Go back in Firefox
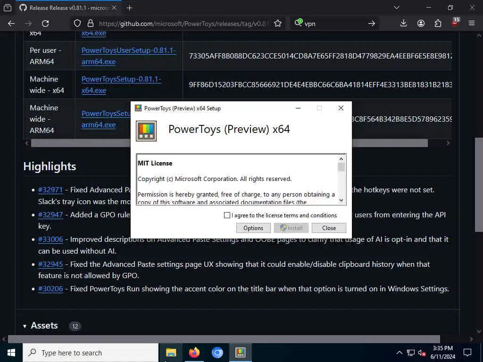Screen dimensions: 483x362 (11, 24)
